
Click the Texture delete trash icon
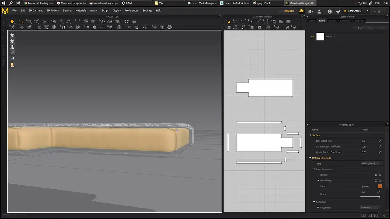380,175
